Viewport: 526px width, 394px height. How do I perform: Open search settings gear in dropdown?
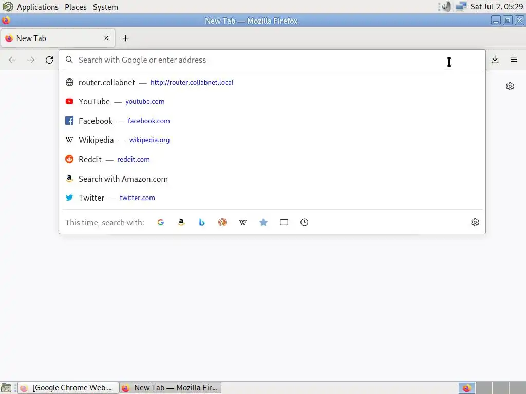click(475, 222)
